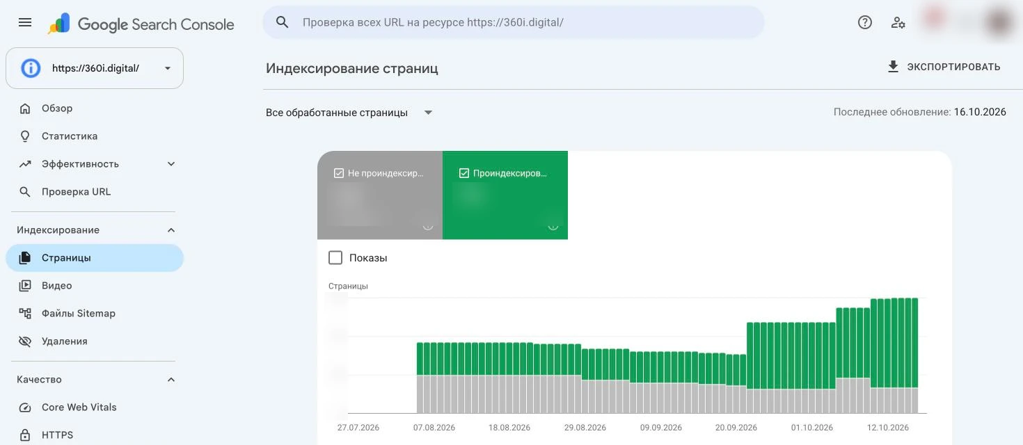Click the Файлы Sitemap tree icon

25,314
